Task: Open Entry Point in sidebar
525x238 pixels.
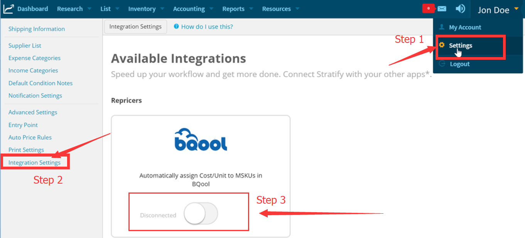Action: [x=23, y=125]
